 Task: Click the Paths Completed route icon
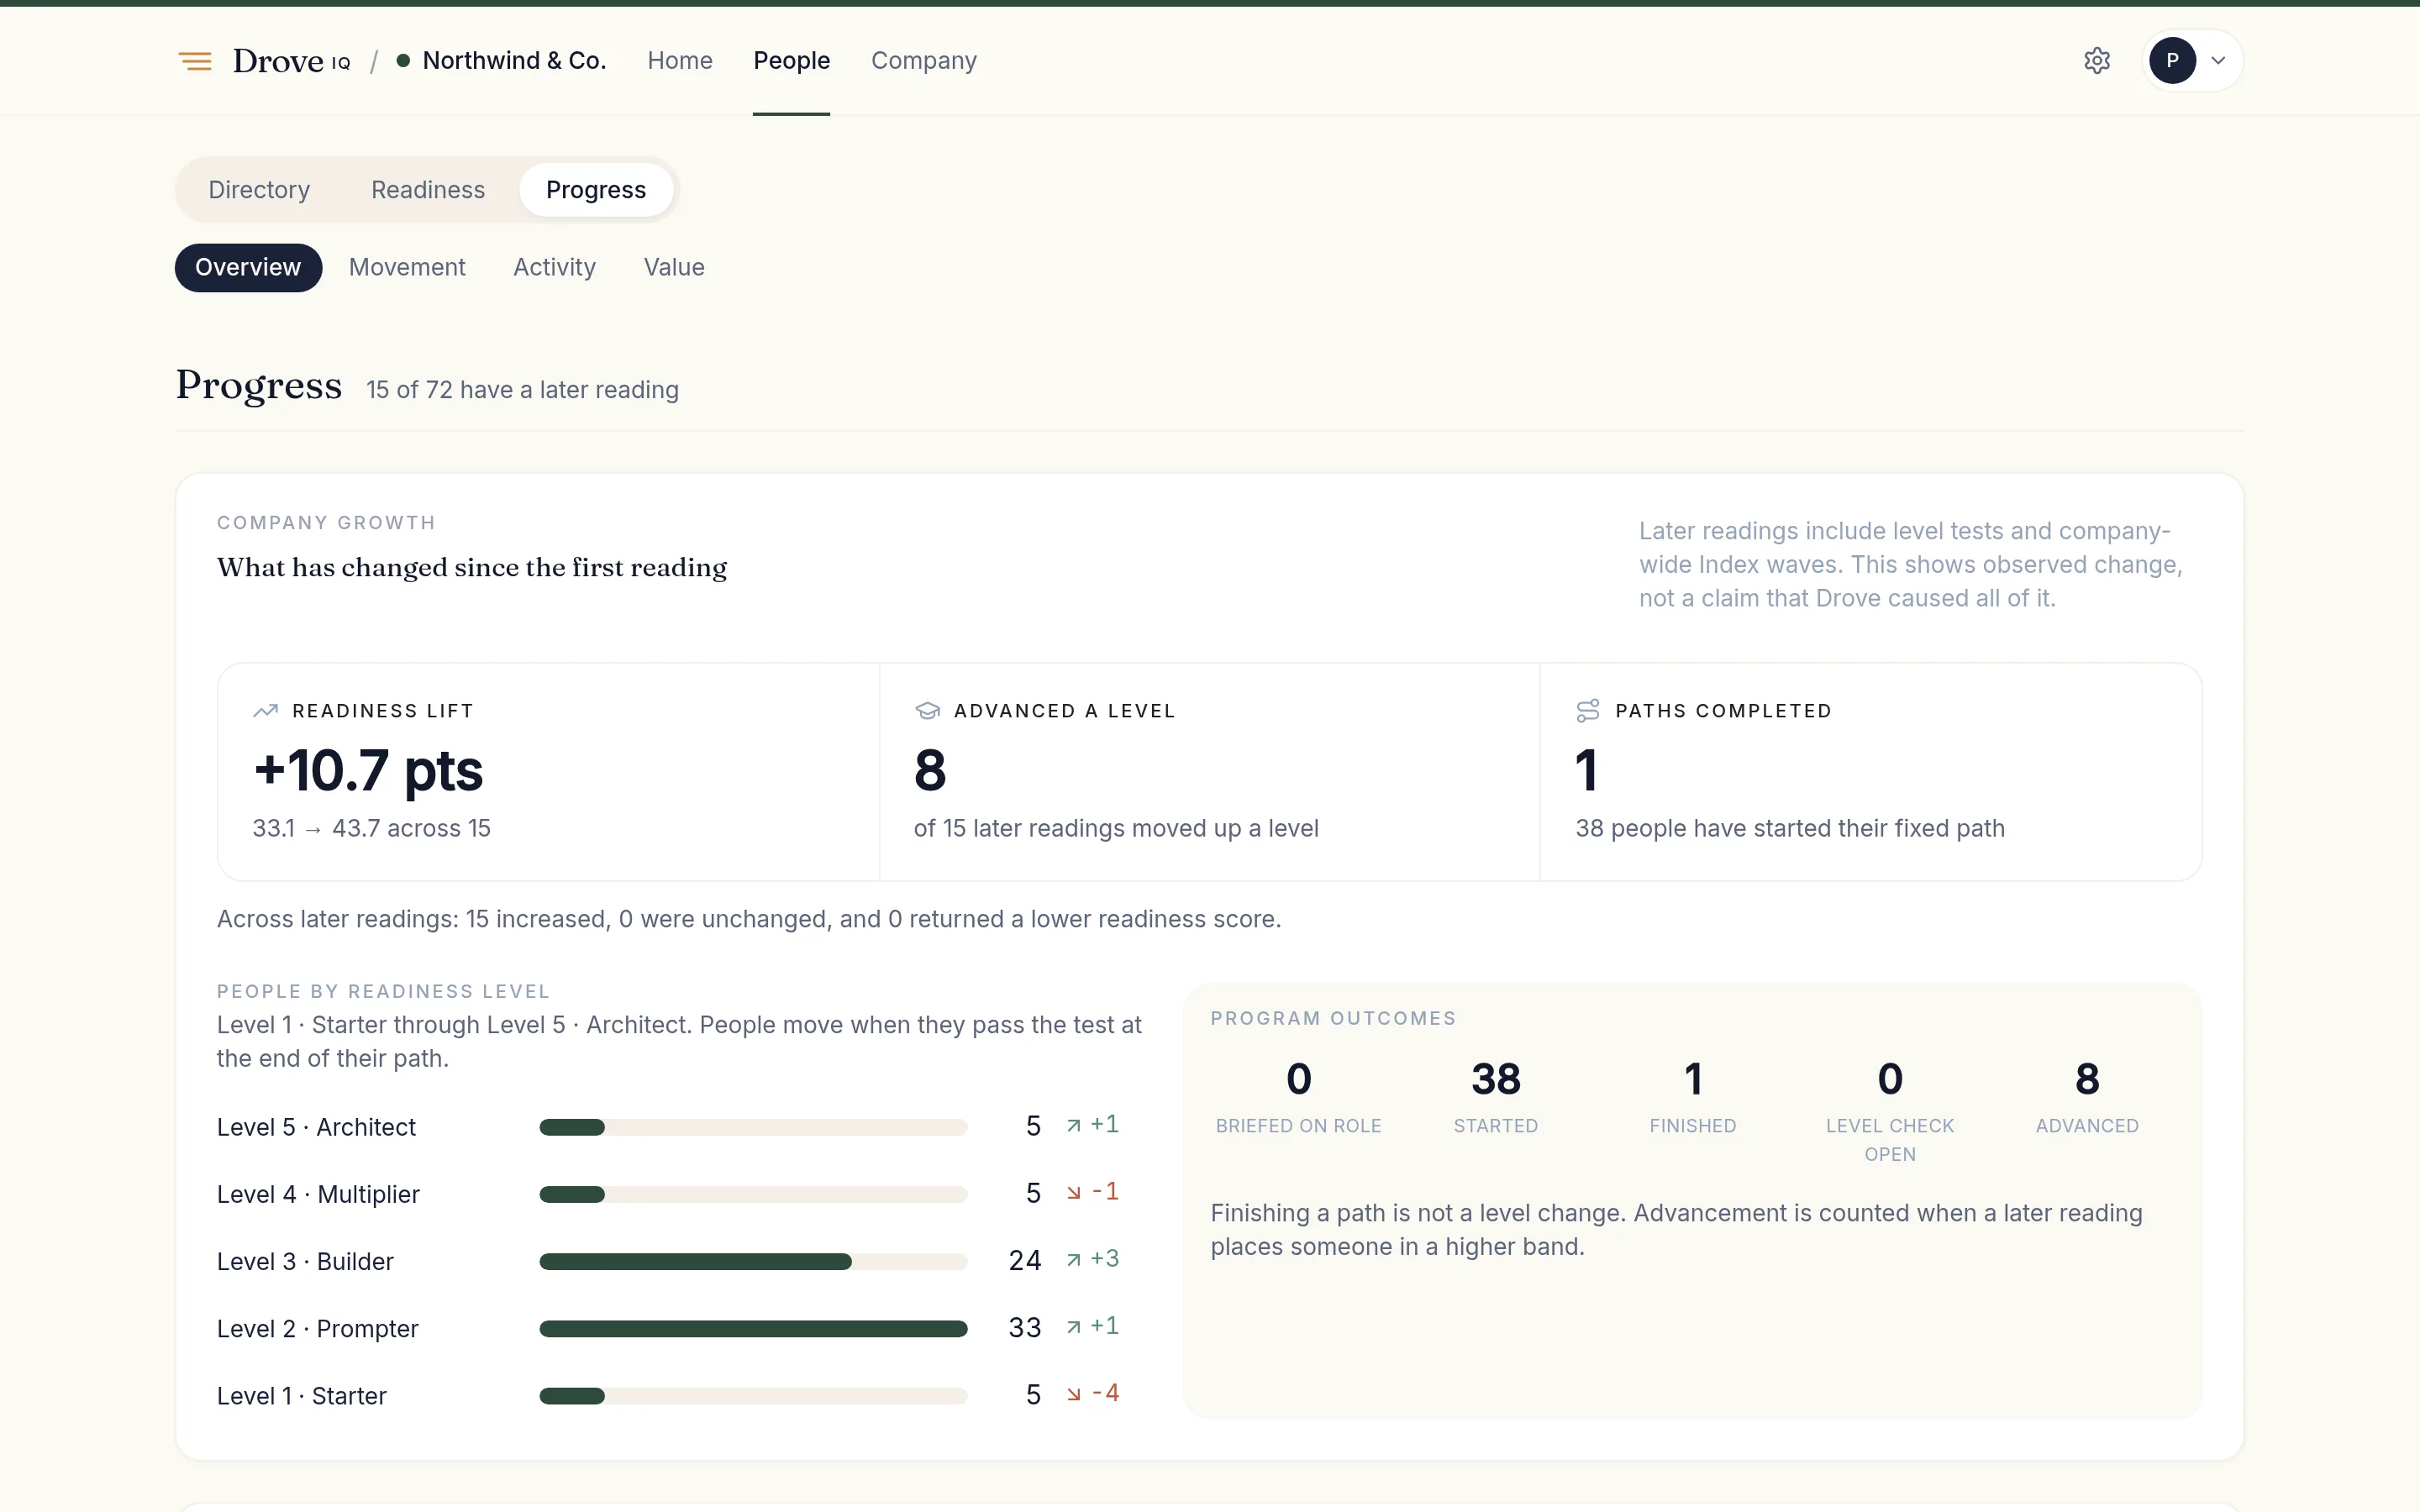point(1588,711)
